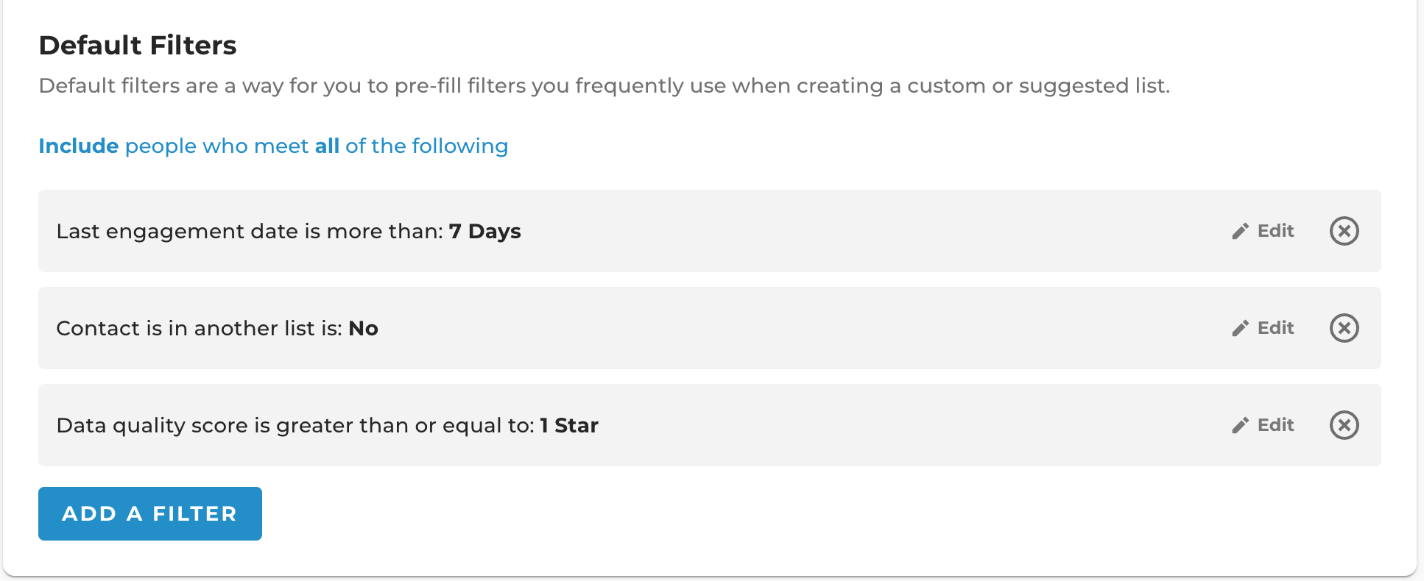Click Edit text on the another list filter
1424x581 pixels.
(1275, 328)
